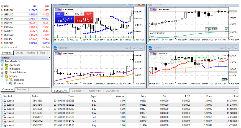Minimize the USDJPY,H1 chart window
241x128 pixels.
[222, 48]
